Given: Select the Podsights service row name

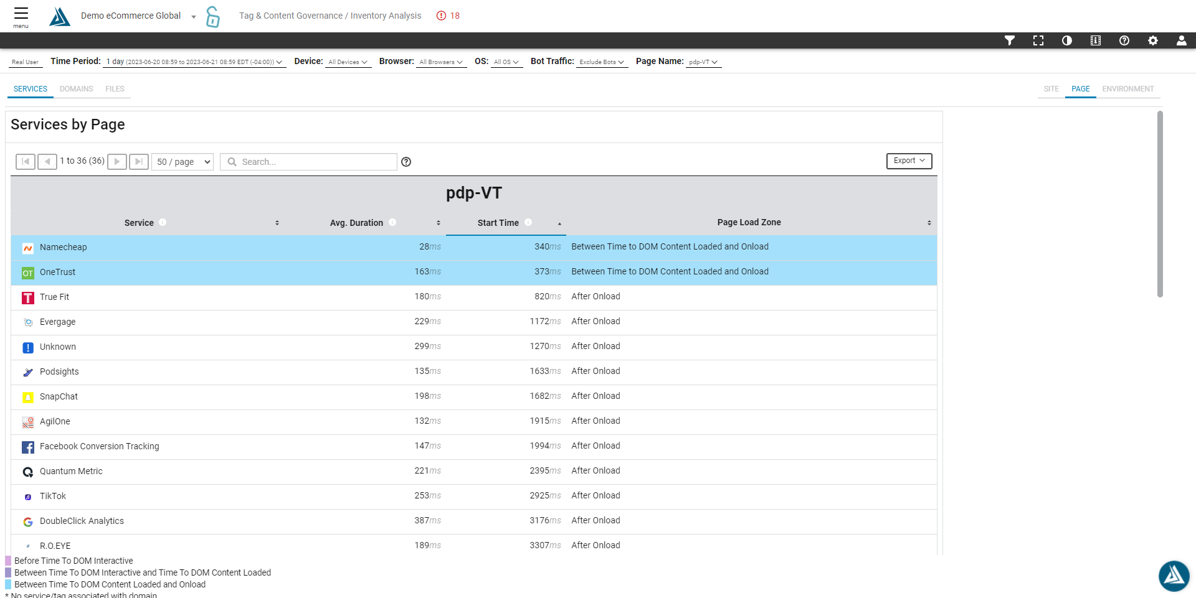Looking at the screenshot, I should pyautogui.click(x=59, y=371).
